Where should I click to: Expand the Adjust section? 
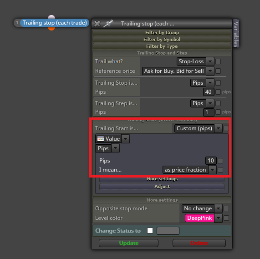click(x=162, y=187)
